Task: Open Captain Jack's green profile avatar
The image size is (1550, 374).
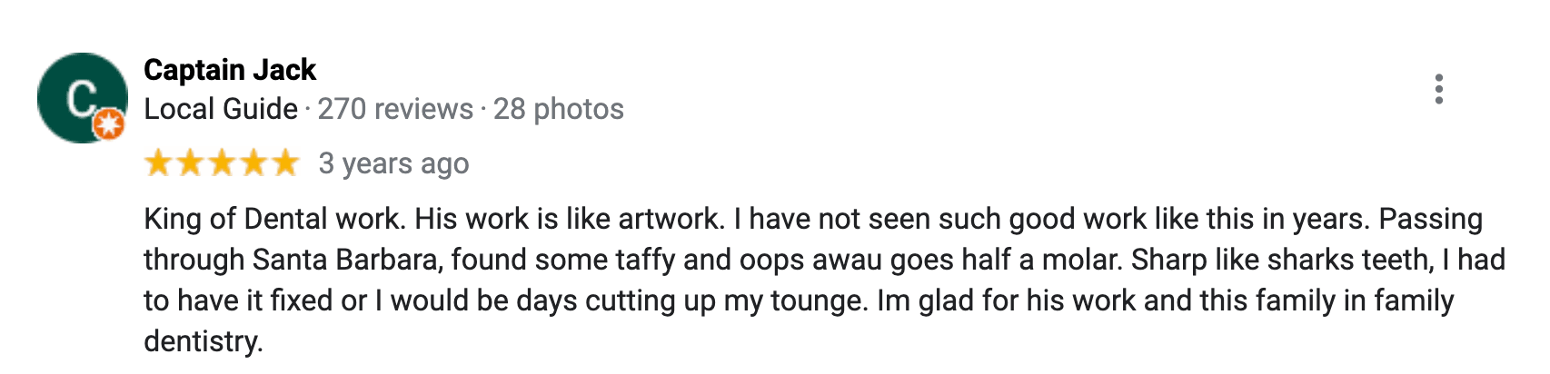Action: (80, 97)
